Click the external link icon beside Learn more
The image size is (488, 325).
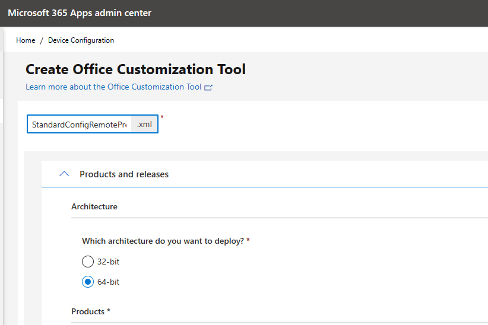point(208,87)
